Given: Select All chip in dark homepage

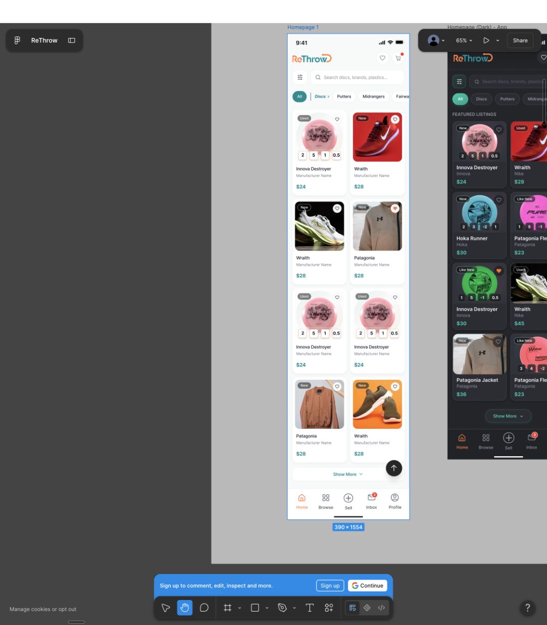Looking at the screenshot, I should [460, 99].
